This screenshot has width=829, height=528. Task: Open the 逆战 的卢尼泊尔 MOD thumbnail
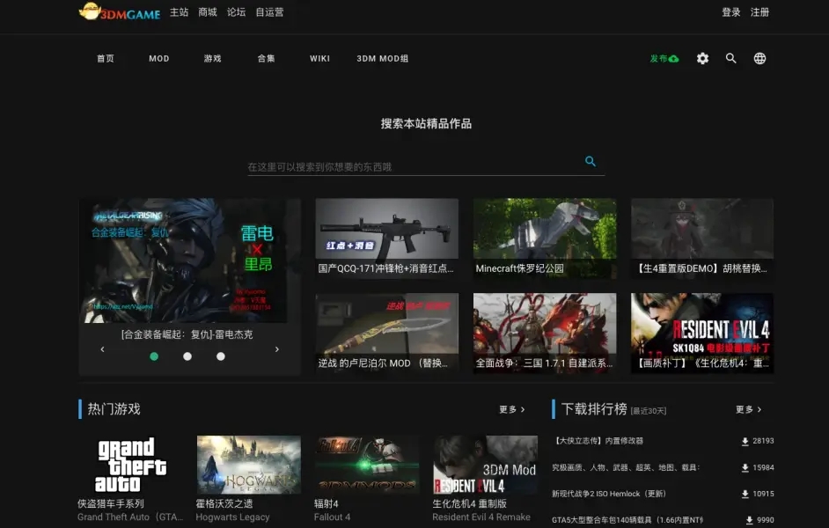coord(387,333)
